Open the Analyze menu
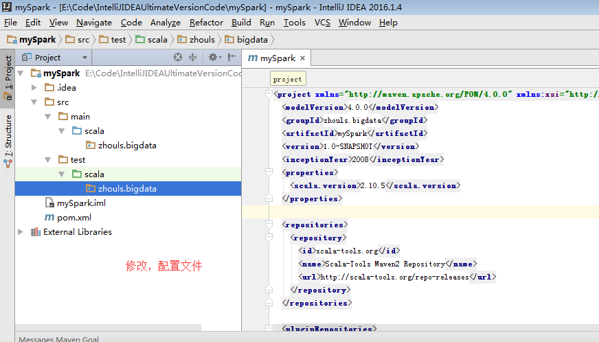 point(166,23)
